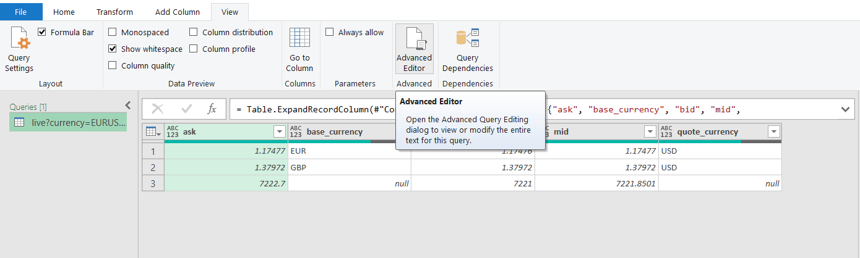Click null cell in base_currency column

pos(350,183)
